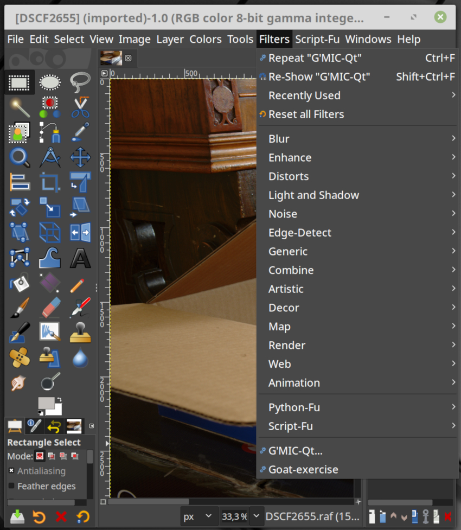Choose the Zoom magnifier tool
Image resolution: width=461 pixels, height=530 pixels.
[20, 157]
